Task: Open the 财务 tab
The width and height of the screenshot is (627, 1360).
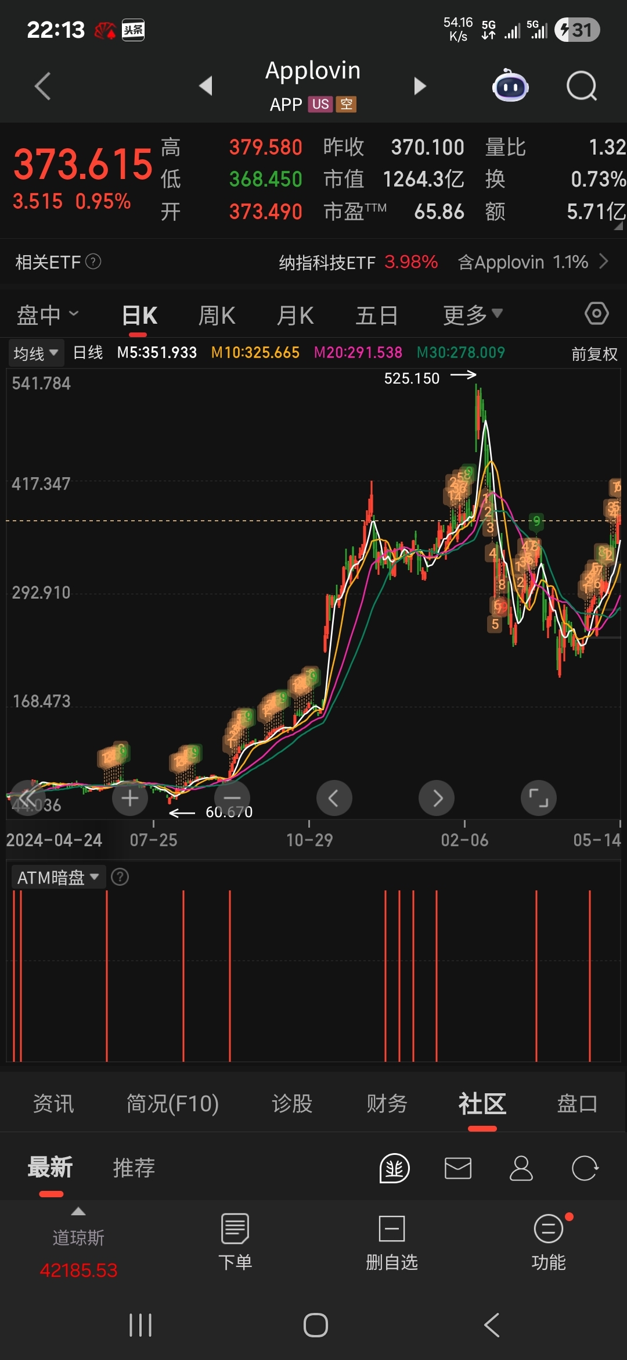Action: click(x=387, y=1103)
